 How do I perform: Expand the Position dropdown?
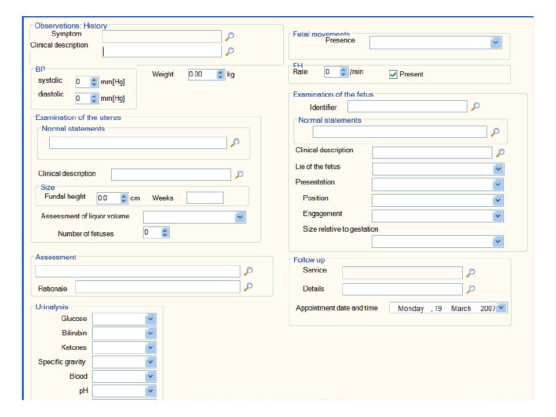pyautogui.click(x=498, y=200)
